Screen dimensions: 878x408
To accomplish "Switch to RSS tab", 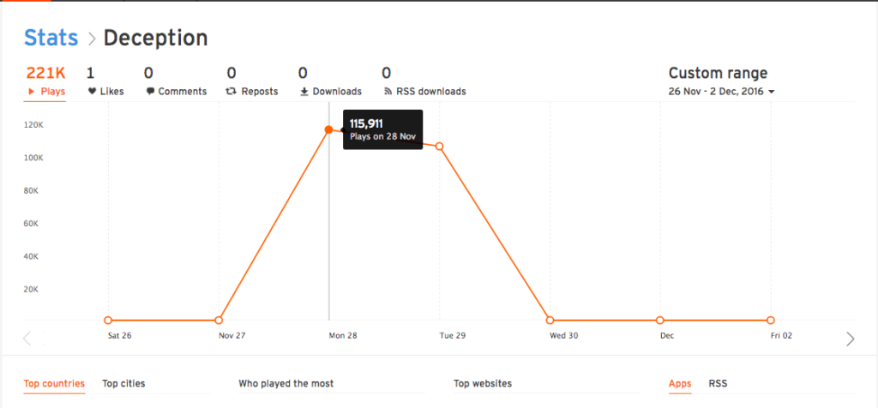I will [x=718, y=383].
